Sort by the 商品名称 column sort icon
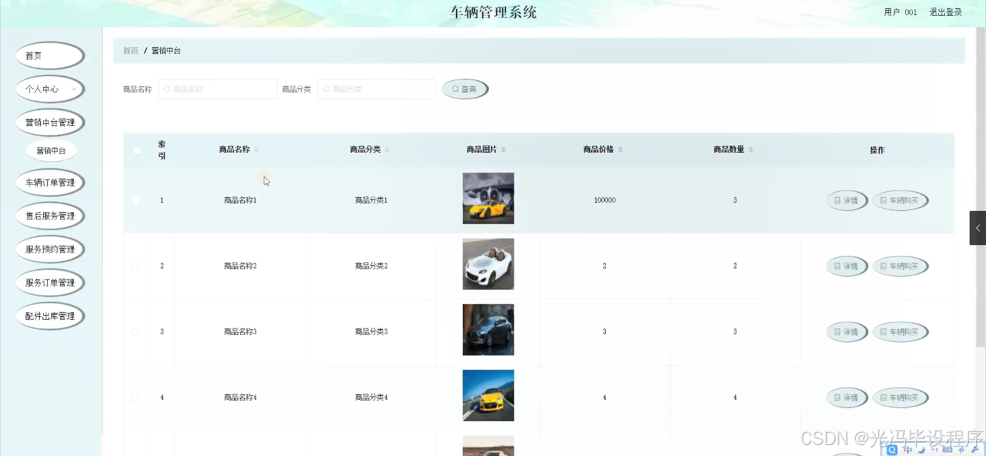986x456 pixels. point(257,150)
